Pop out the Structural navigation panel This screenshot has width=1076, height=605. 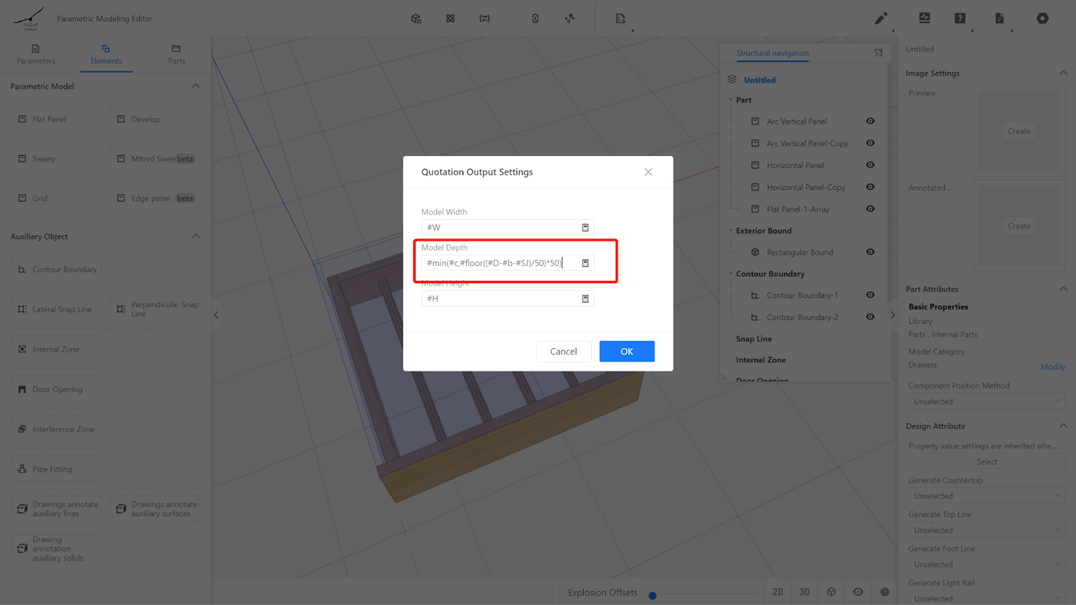click(878, 52)
